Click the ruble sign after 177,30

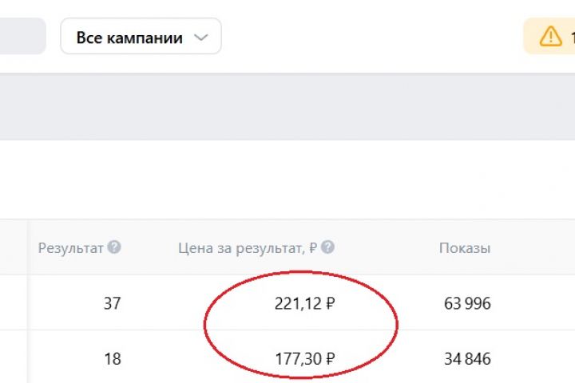pyautogui.click(x=330, y=359)
